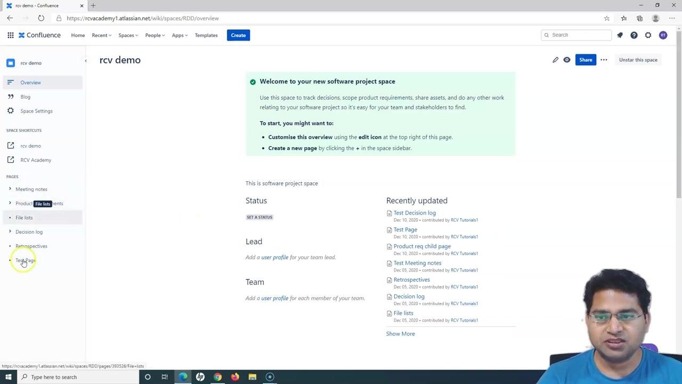Open the Spaces dropdown menu

(x=128, y=35)
